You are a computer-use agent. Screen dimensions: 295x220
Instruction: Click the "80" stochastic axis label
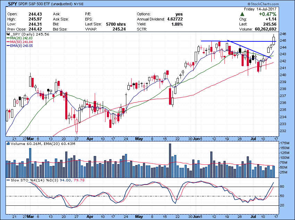click(282, 187)
